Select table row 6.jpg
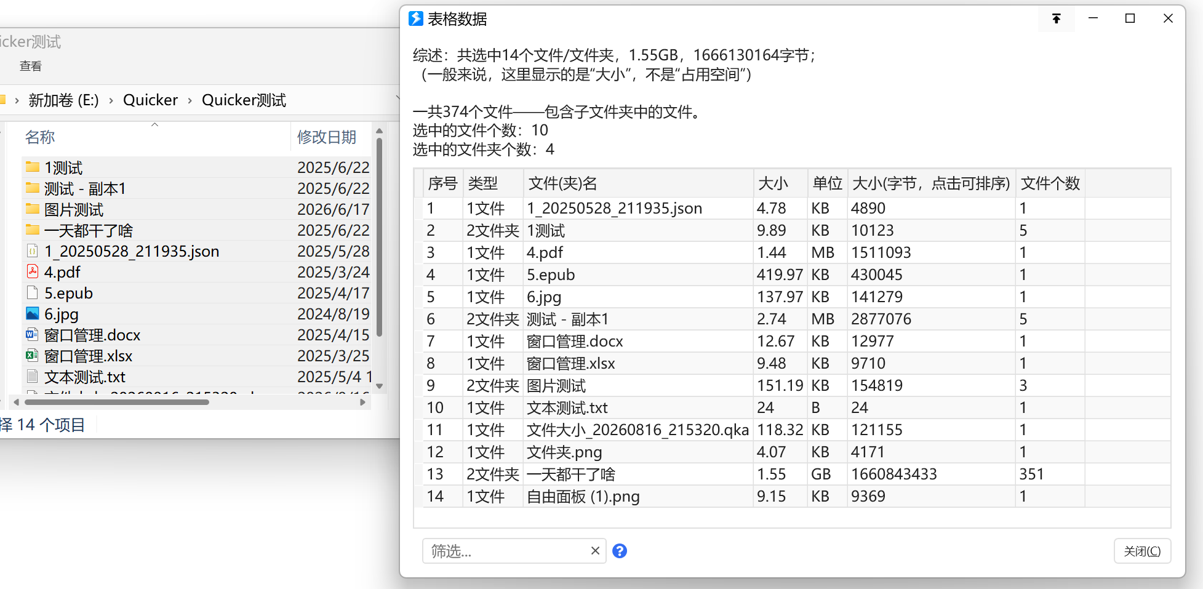Screen dimensions: 1203x589 792,297
